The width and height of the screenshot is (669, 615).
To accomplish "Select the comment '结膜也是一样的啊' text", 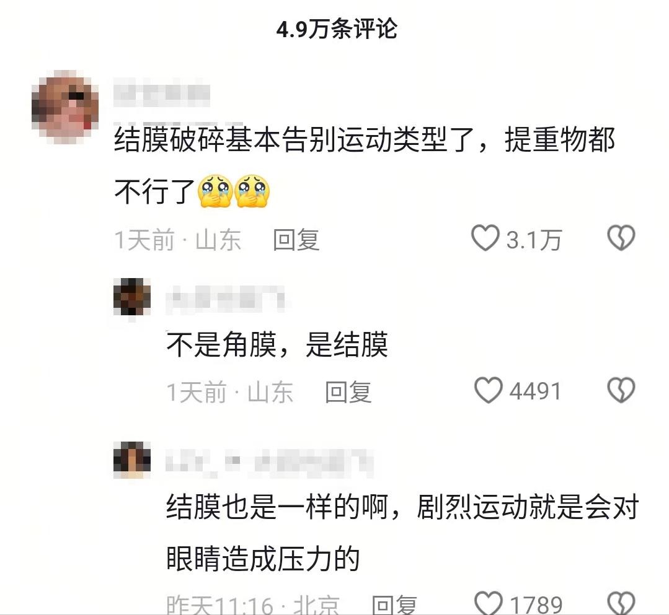I will [x=277, y=507].
